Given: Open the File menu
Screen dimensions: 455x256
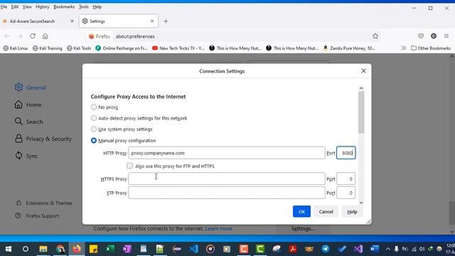Looking at the screenshot, I should pyautogui.click(x=4, y=6).
